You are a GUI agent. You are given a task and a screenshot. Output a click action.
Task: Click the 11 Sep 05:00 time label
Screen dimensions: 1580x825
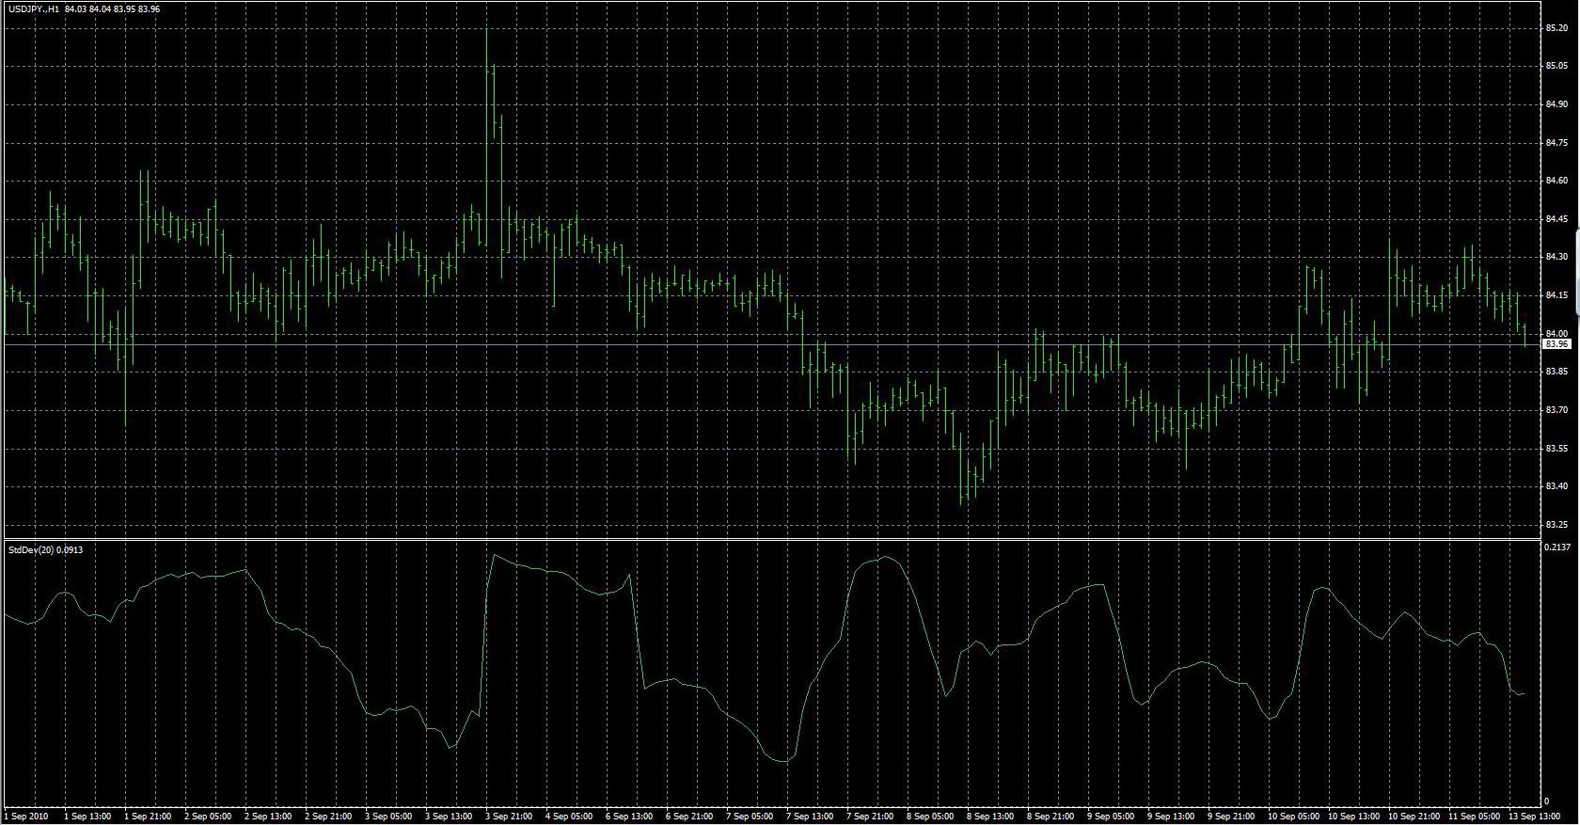(x=1473, y=817)
